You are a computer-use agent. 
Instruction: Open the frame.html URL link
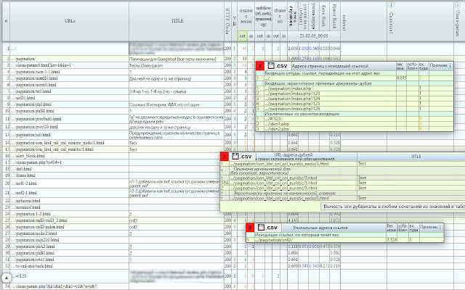click(25, 175)
